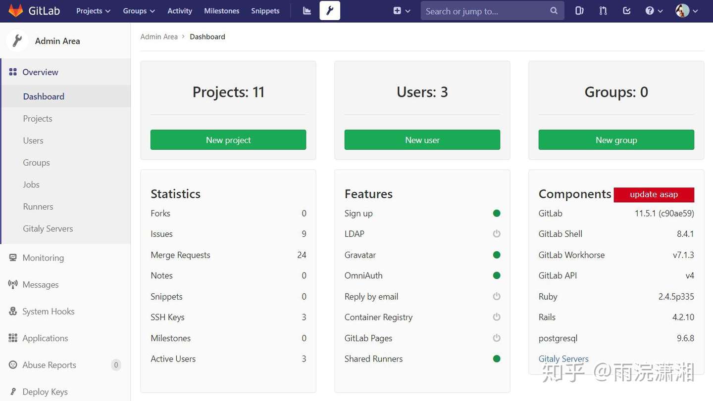Expand the Groups dropdown menu

click(x=139, y=11)
